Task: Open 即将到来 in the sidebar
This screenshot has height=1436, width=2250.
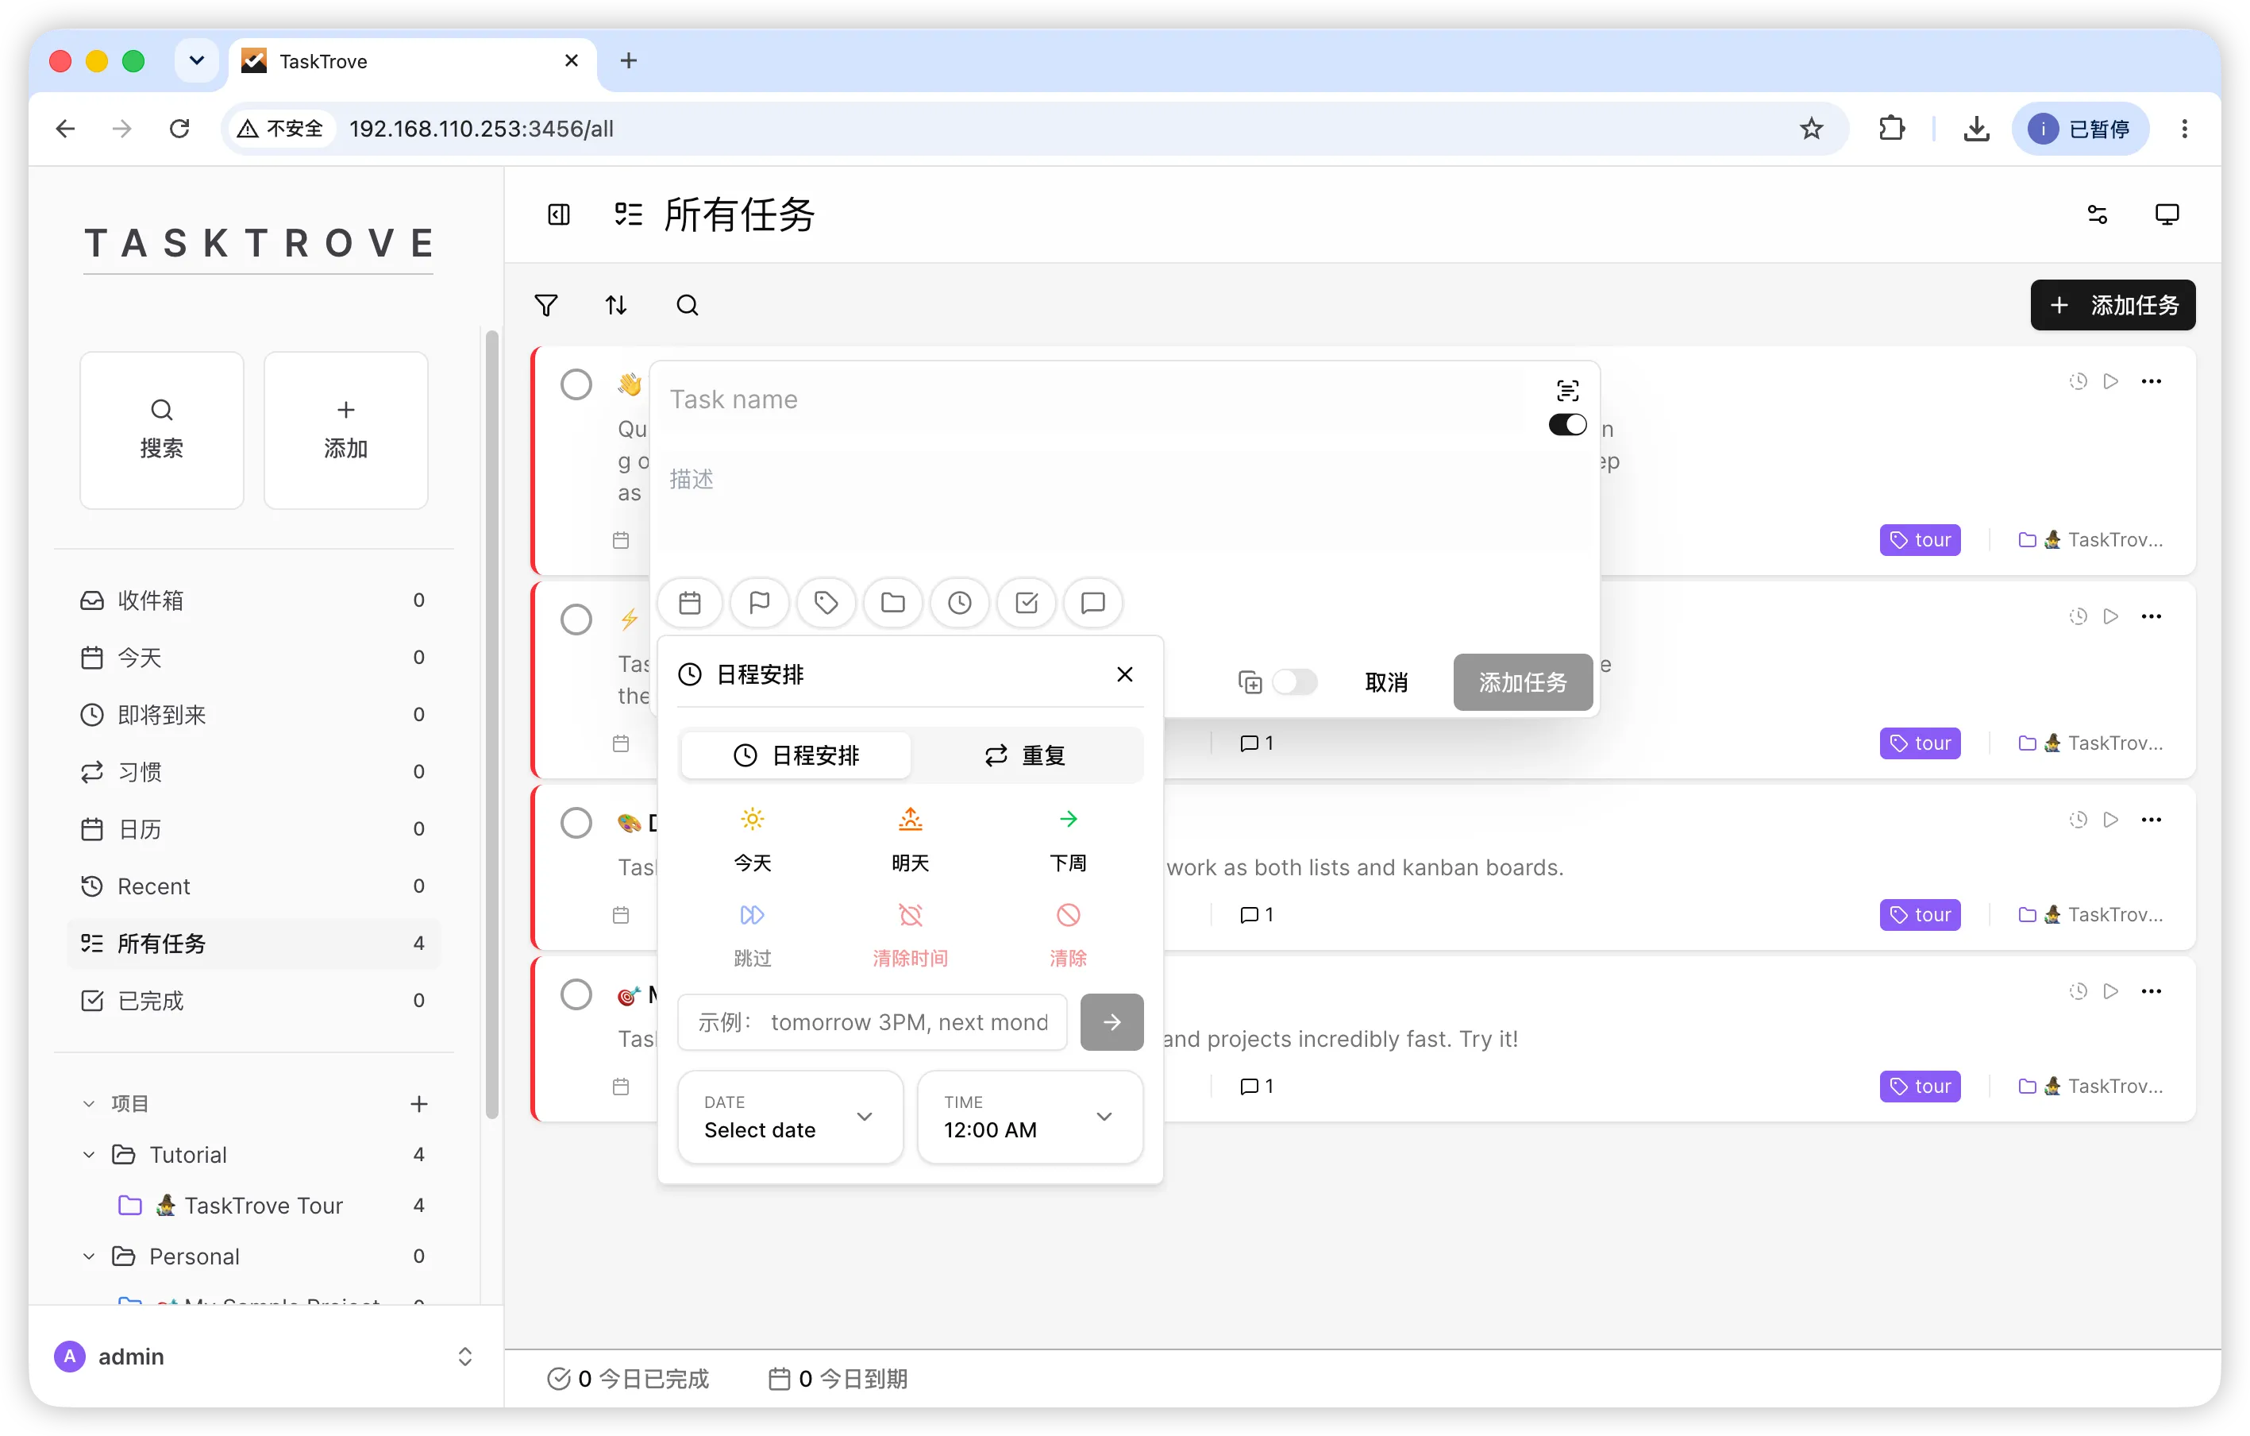Action: tap(253, 715)
